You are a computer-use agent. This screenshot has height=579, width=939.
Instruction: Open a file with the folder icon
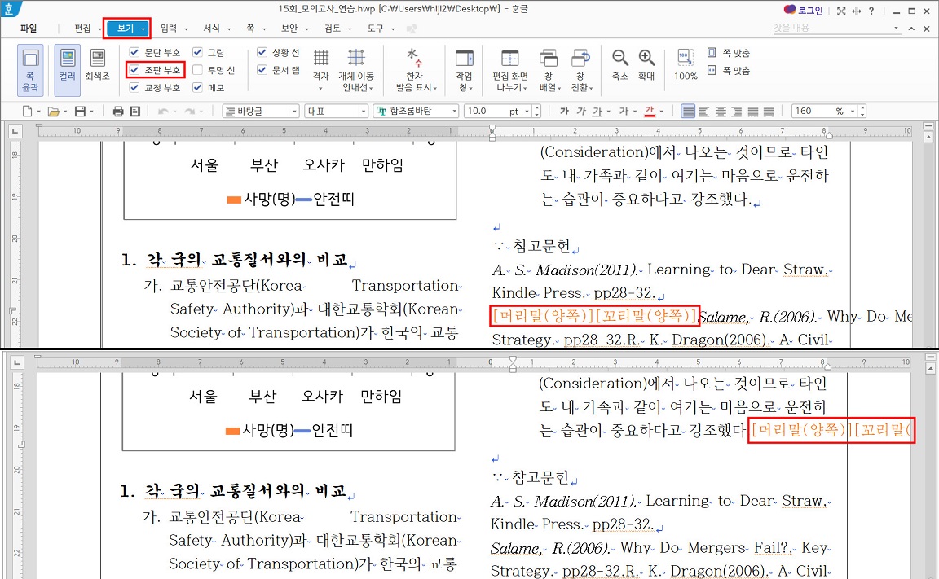[x=53, y=112]
